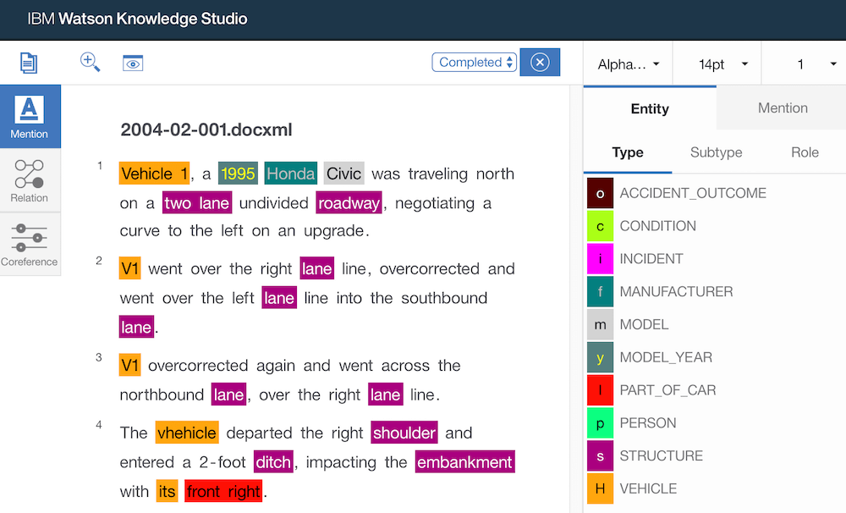Open the Coreference annotation tool

click(30, 243)
